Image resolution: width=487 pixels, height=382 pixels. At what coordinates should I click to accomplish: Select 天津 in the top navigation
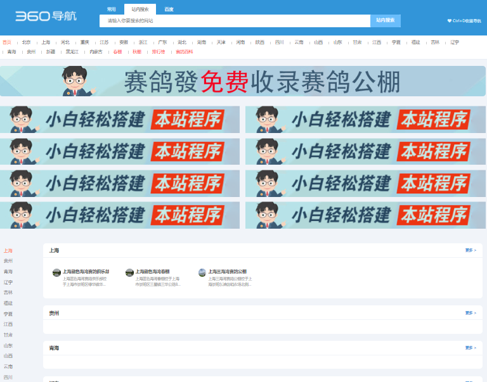click(221, 42)
